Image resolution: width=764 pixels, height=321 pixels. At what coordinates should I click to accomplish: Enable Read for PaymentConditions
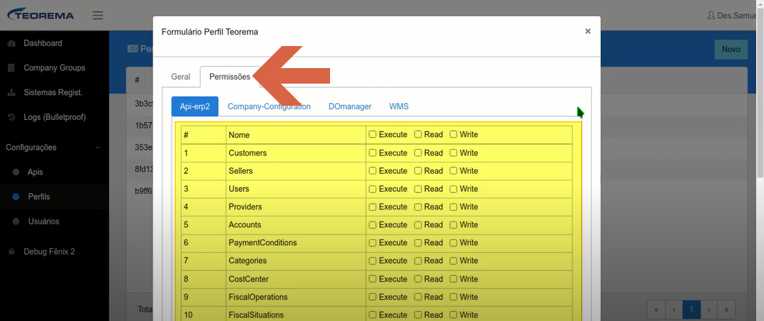point(418,243)
